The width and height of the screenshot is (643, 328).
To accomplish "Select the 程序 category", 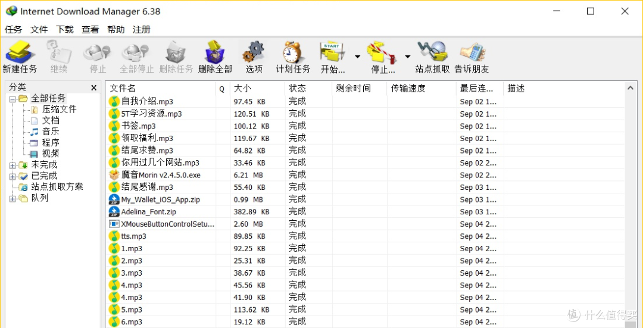I will point(51,143).
